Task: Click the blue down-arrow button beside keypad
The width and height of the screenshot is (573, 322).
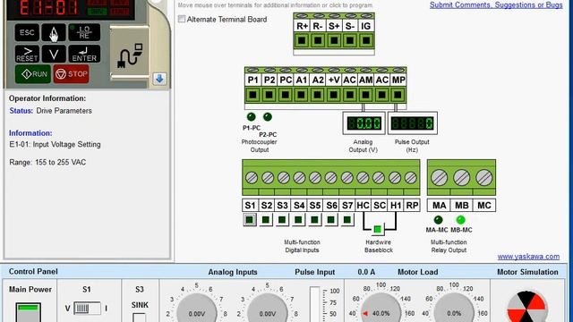Action: pyautogui.click(x=159, y=79)
